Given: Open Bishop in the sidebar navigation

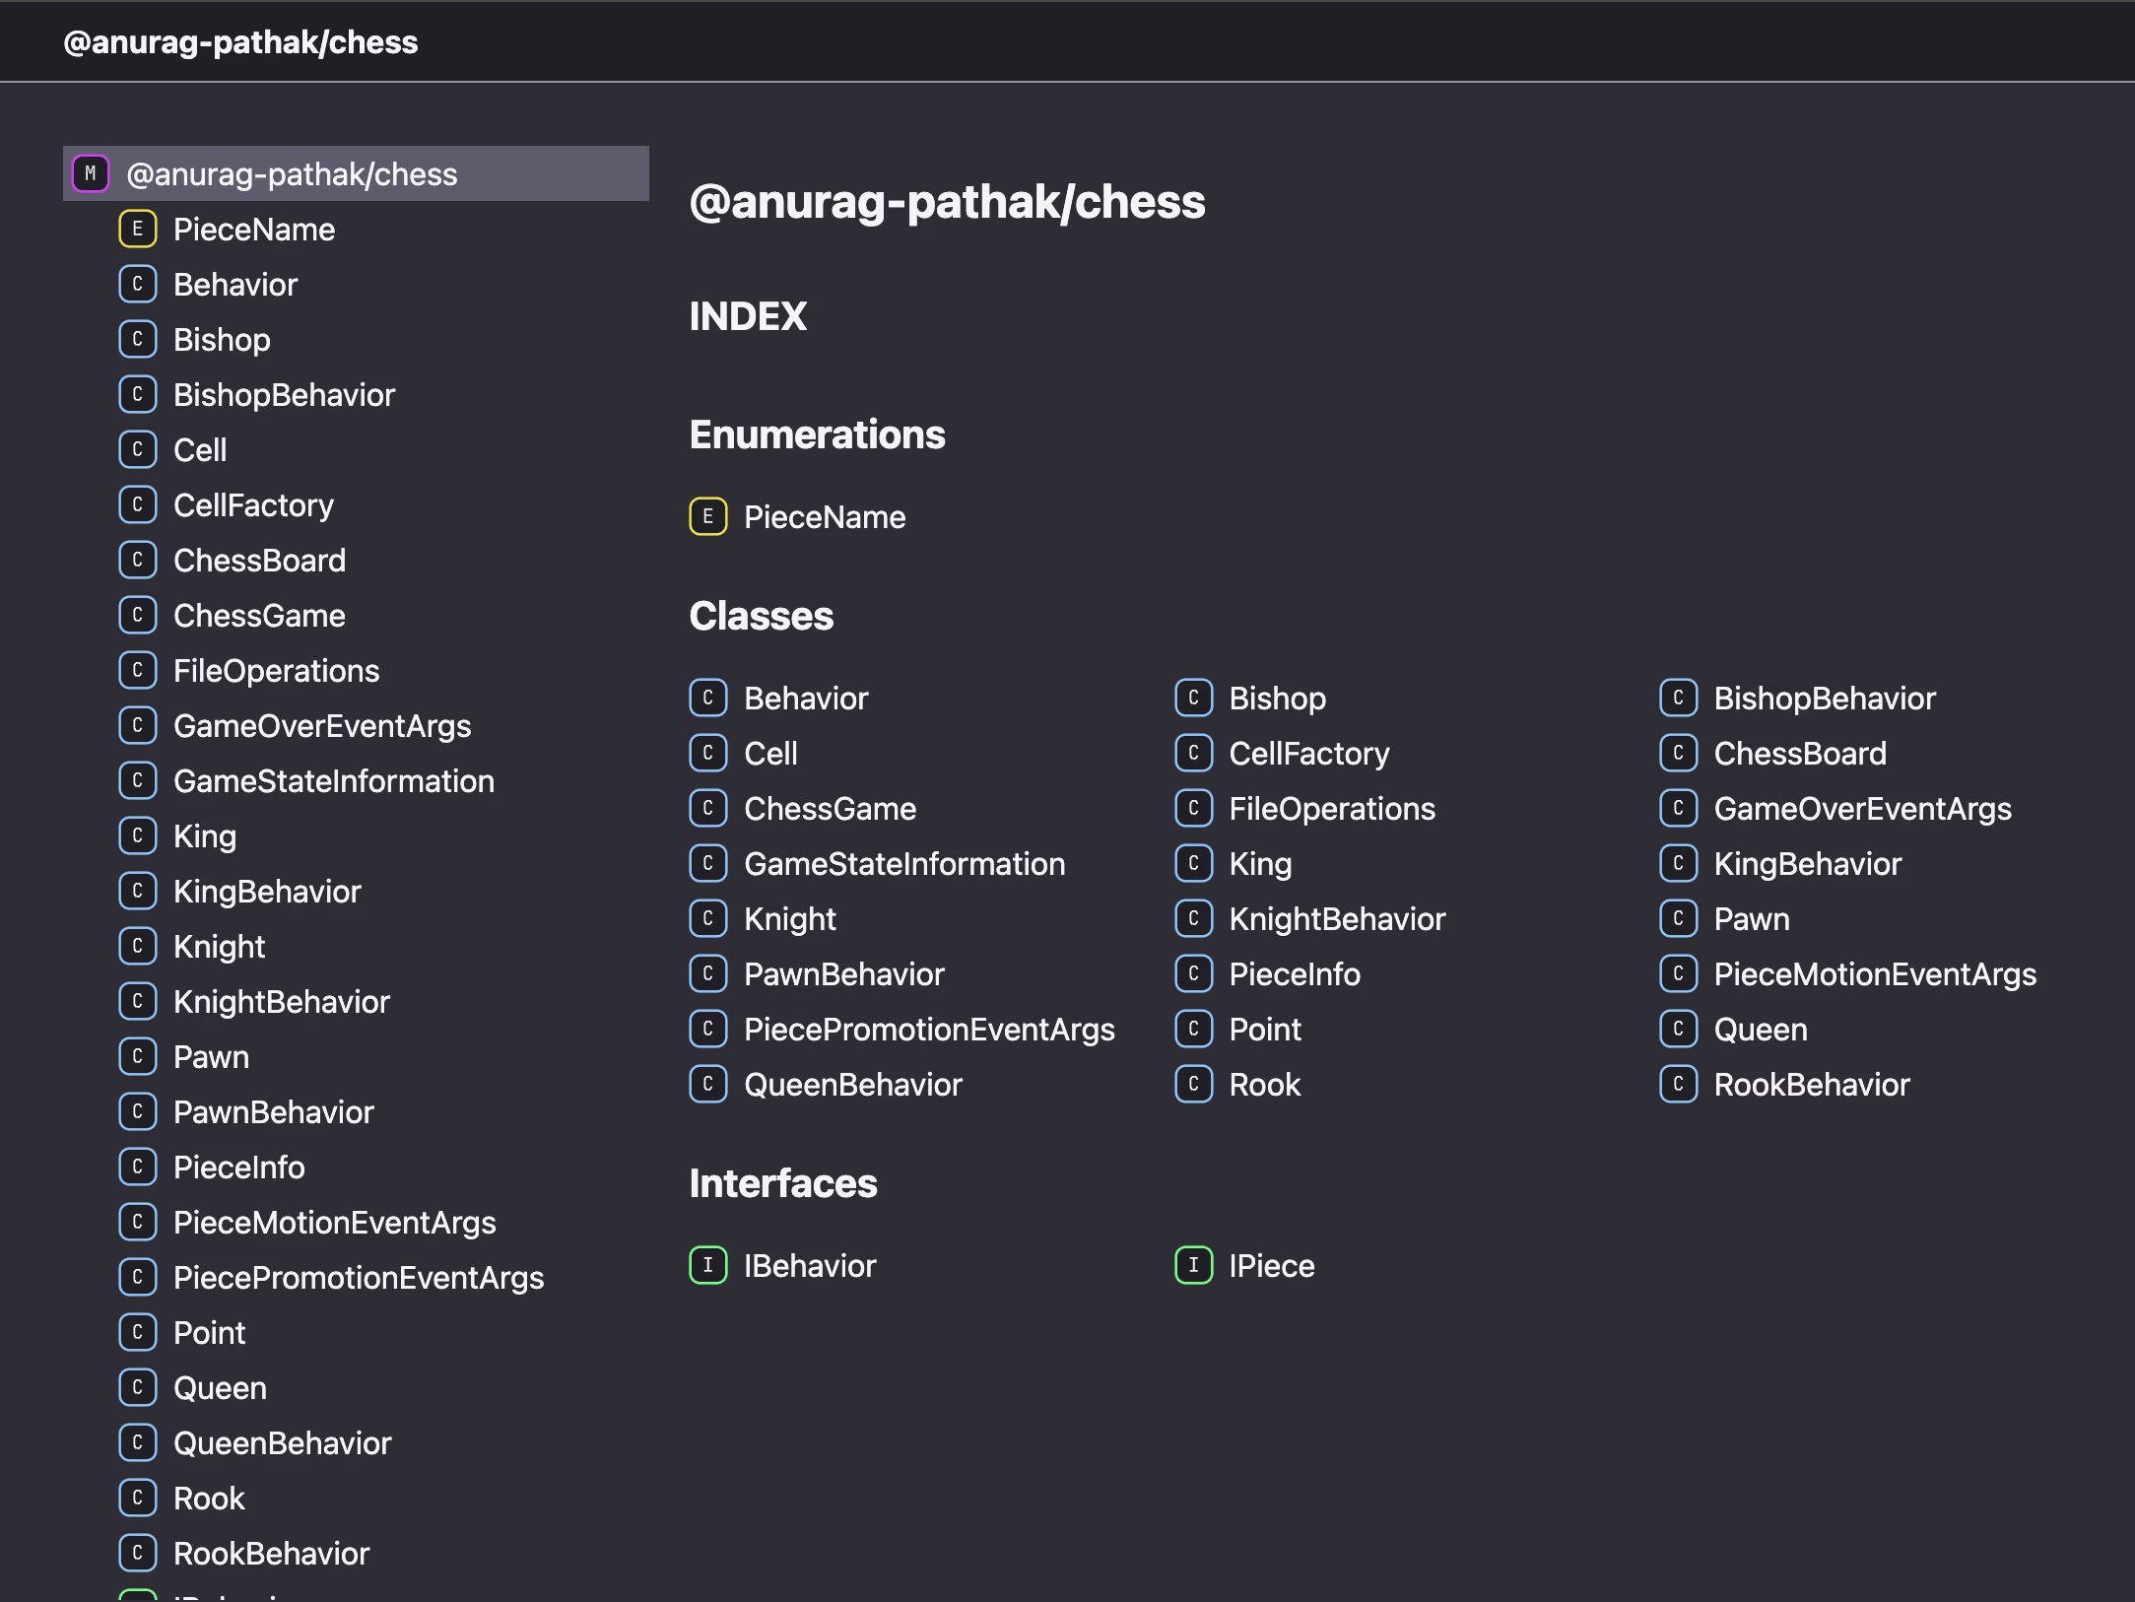Looking at the screenshot, I should [x=222, y=340].
